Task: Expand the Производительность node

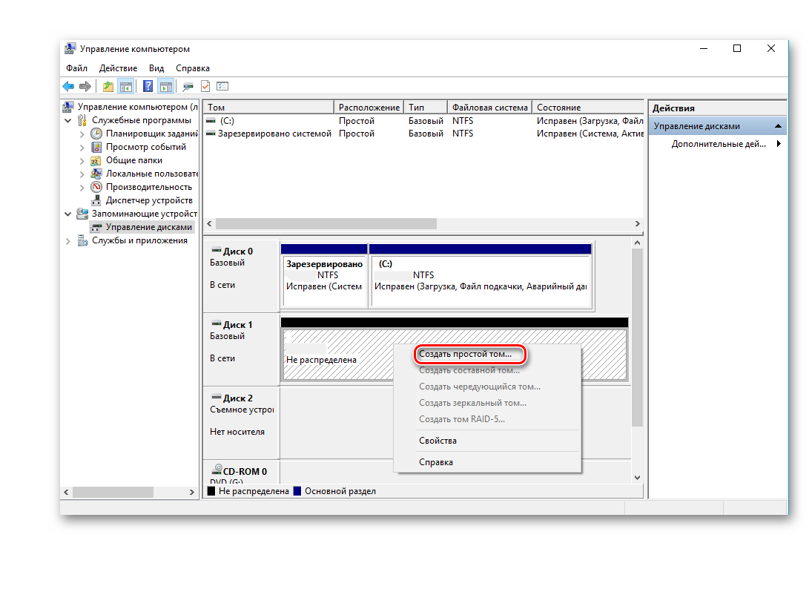Action: pyautogui.click(x=82, y=188)
